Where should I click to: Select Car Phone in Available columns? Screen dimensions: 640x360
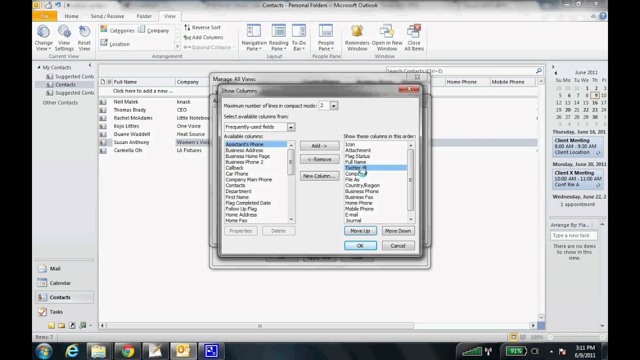point(255,173)
